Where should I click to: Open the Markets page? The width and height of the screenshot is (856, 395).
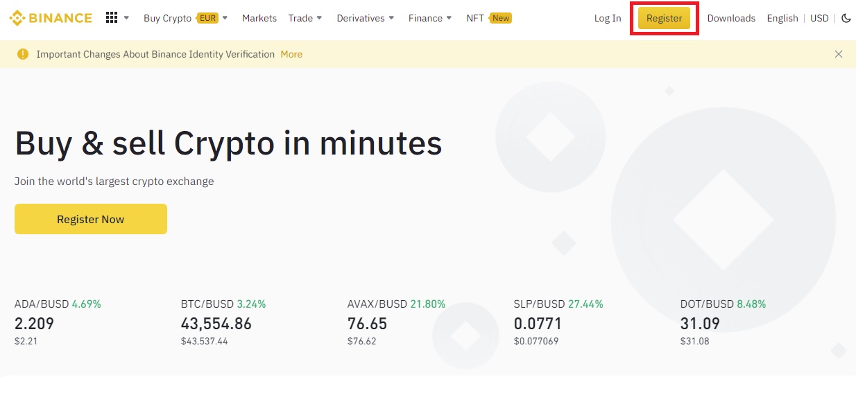(259, 18)
